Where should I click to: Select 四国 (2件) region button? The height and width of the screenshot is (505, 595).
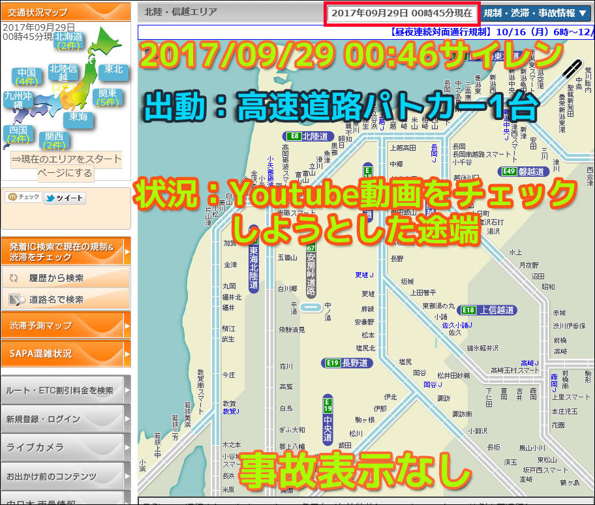[18, 134]
